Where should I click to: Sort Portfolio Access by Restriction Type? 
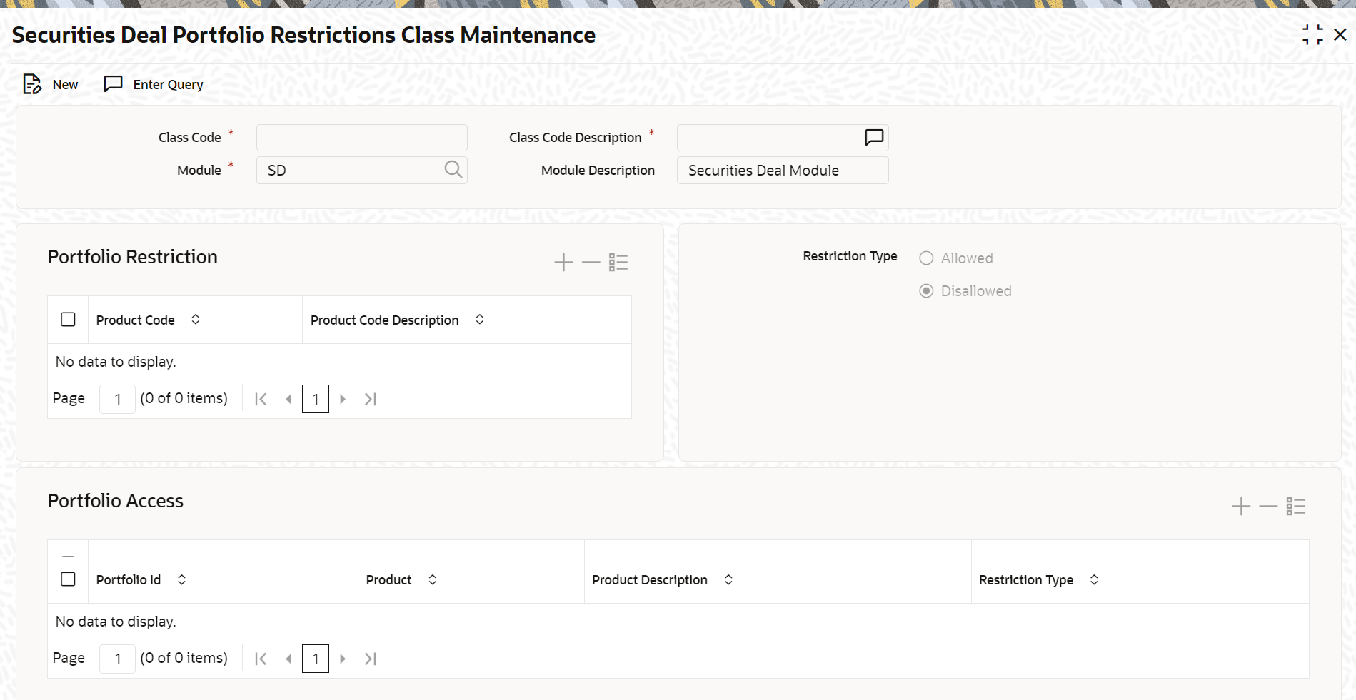pos(1094,579)
